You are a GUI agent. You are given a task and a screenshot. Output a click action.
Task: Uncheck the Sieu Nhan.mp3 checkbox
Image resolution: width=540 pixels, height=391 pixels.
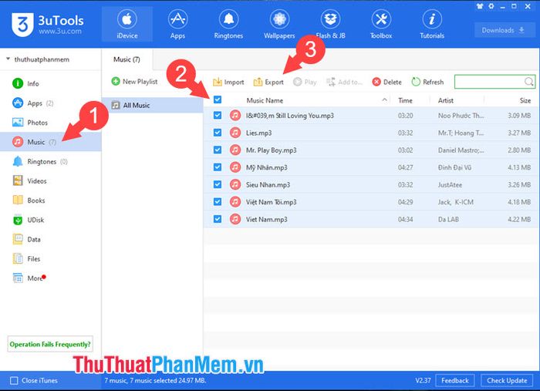coord(218,184)
